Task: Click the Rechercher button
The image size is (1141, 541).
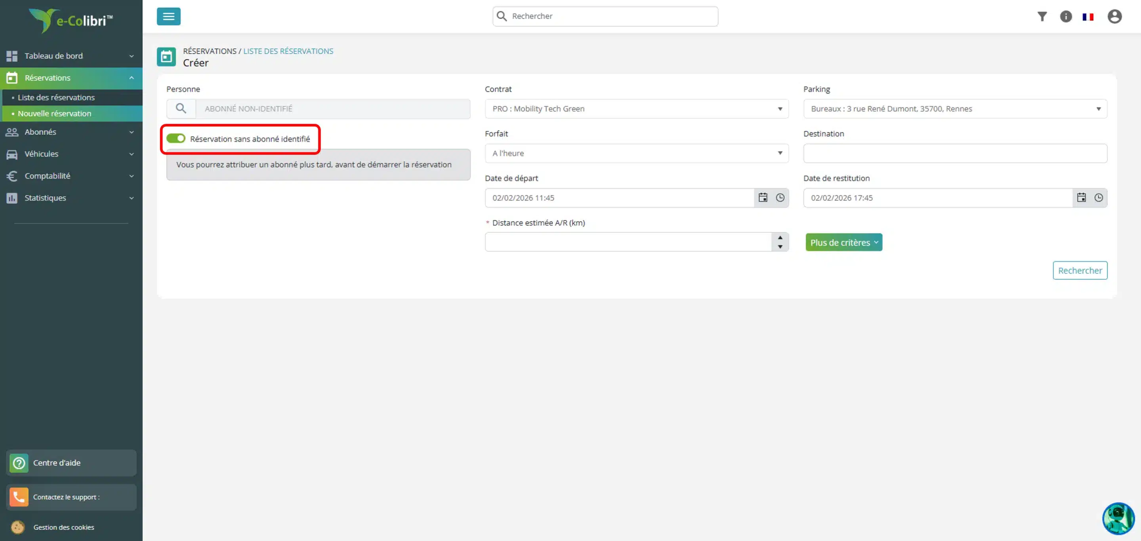Action: coord(1080,270)
